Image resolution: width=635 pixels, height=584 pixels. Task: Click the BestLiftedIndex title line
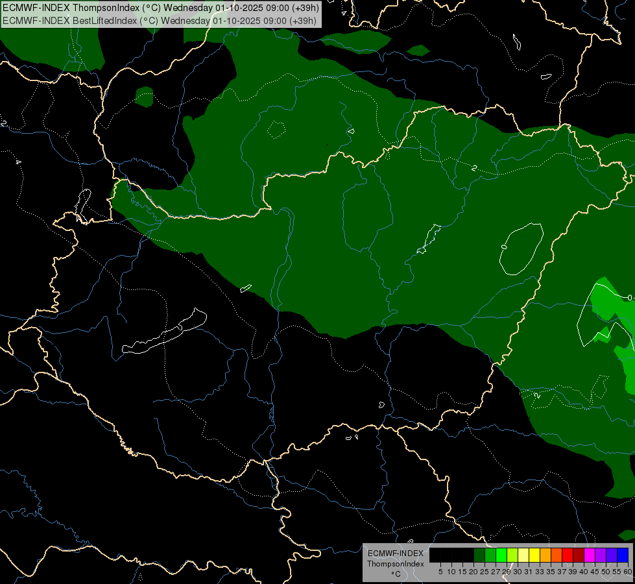tap(160, 21)
